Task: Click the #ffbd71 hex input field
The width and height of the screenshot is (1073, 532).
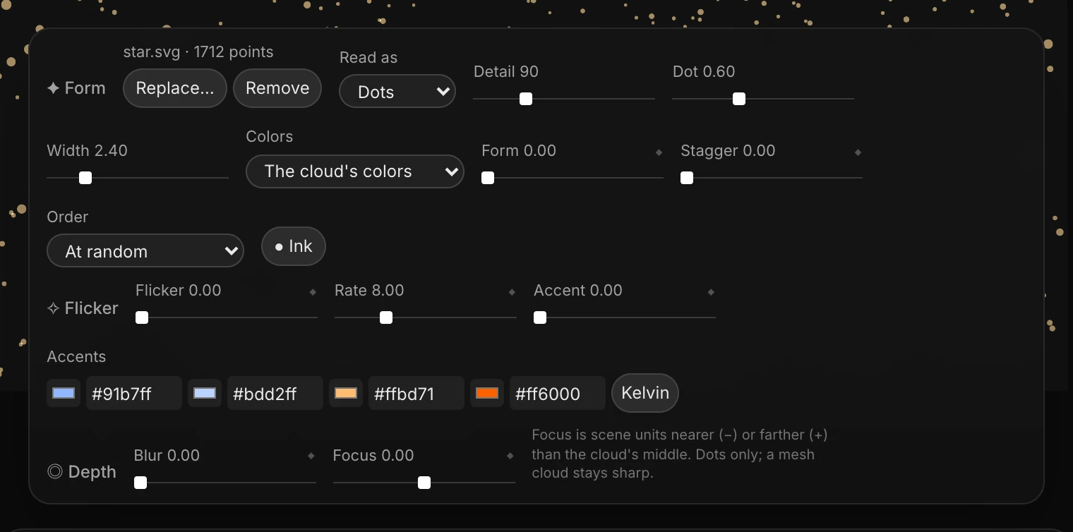Action: click(x=416, y=393)
